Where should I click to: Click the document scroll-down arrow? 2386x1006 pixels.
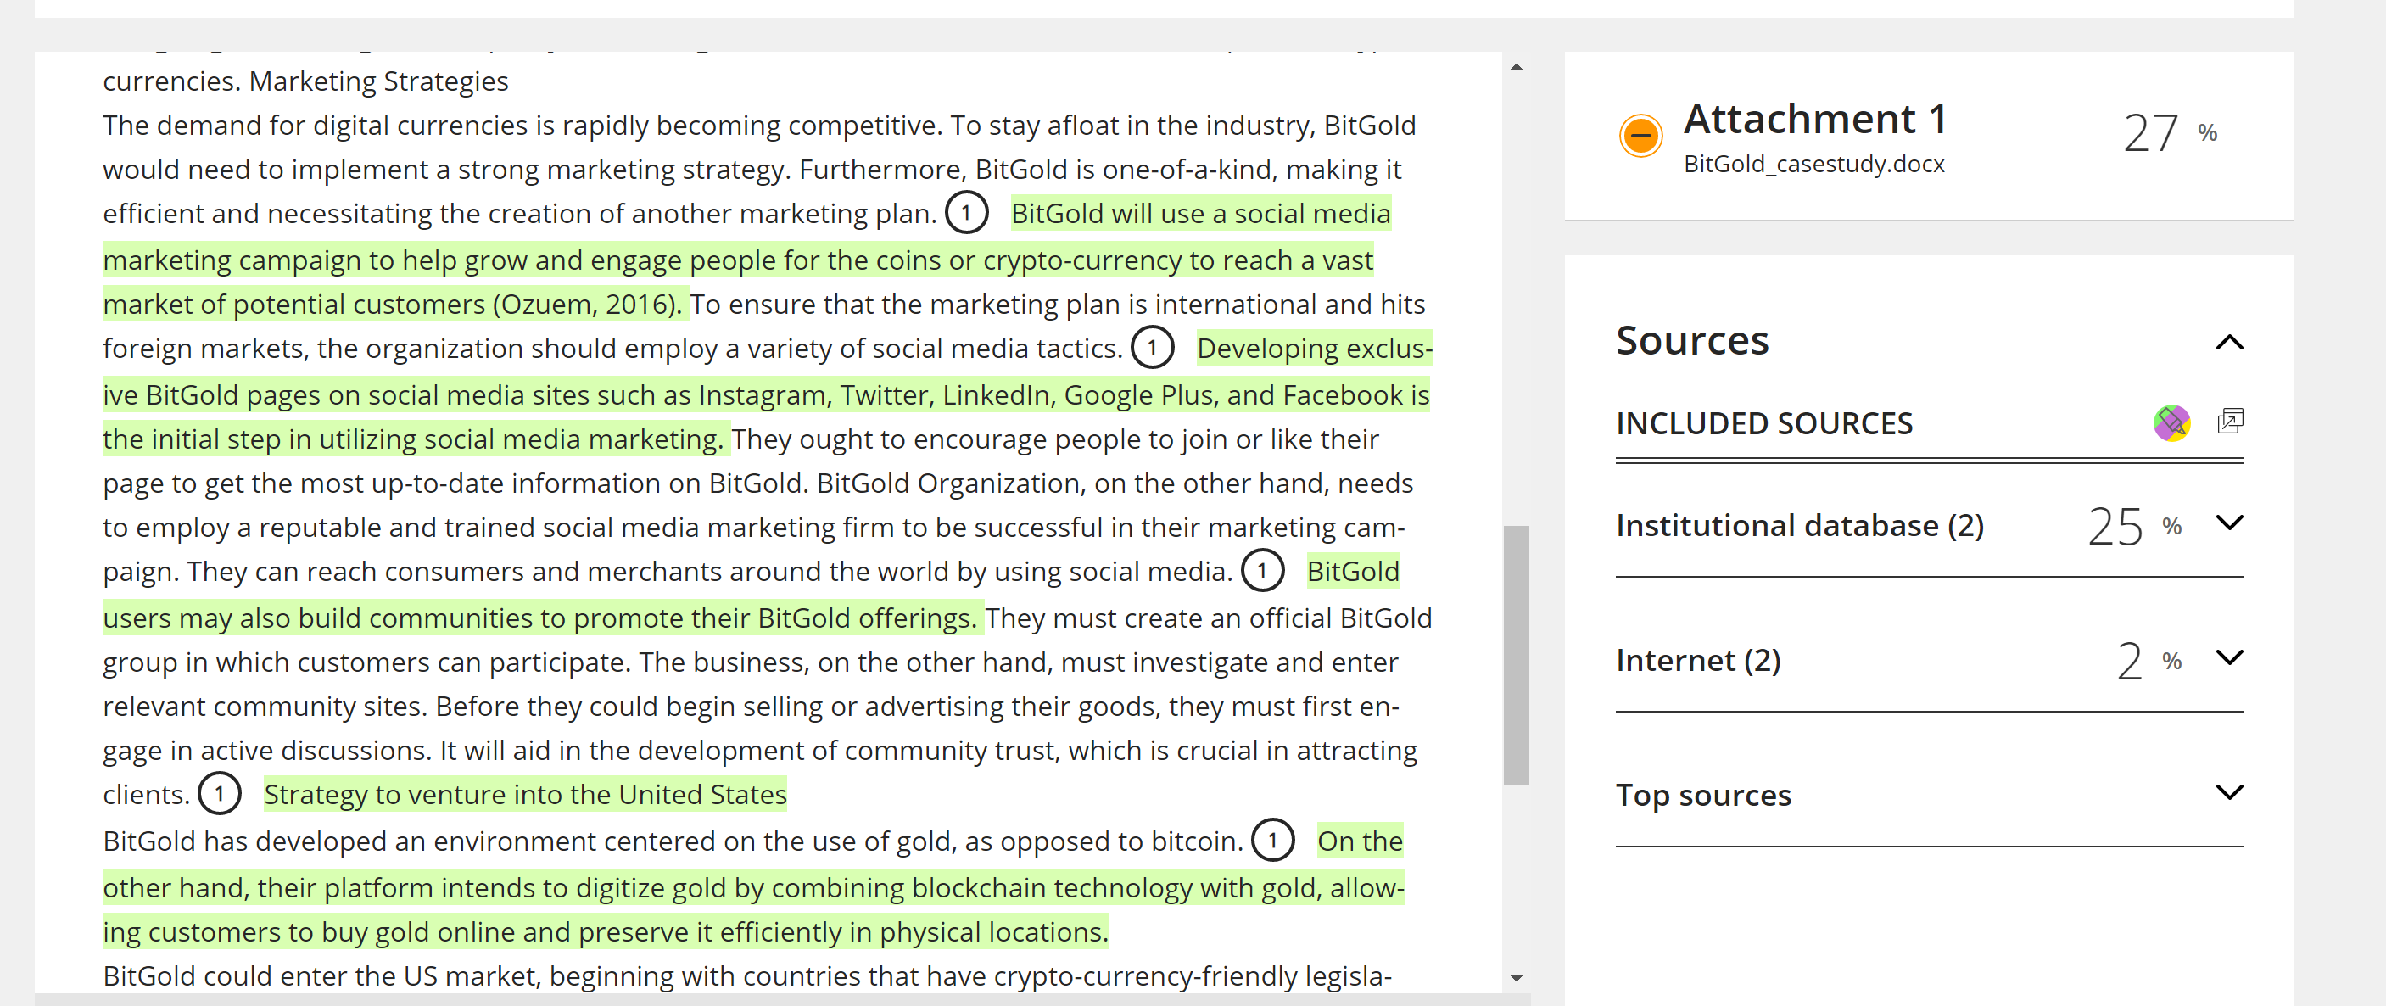pyautogui.click(x=1517, y=977)
